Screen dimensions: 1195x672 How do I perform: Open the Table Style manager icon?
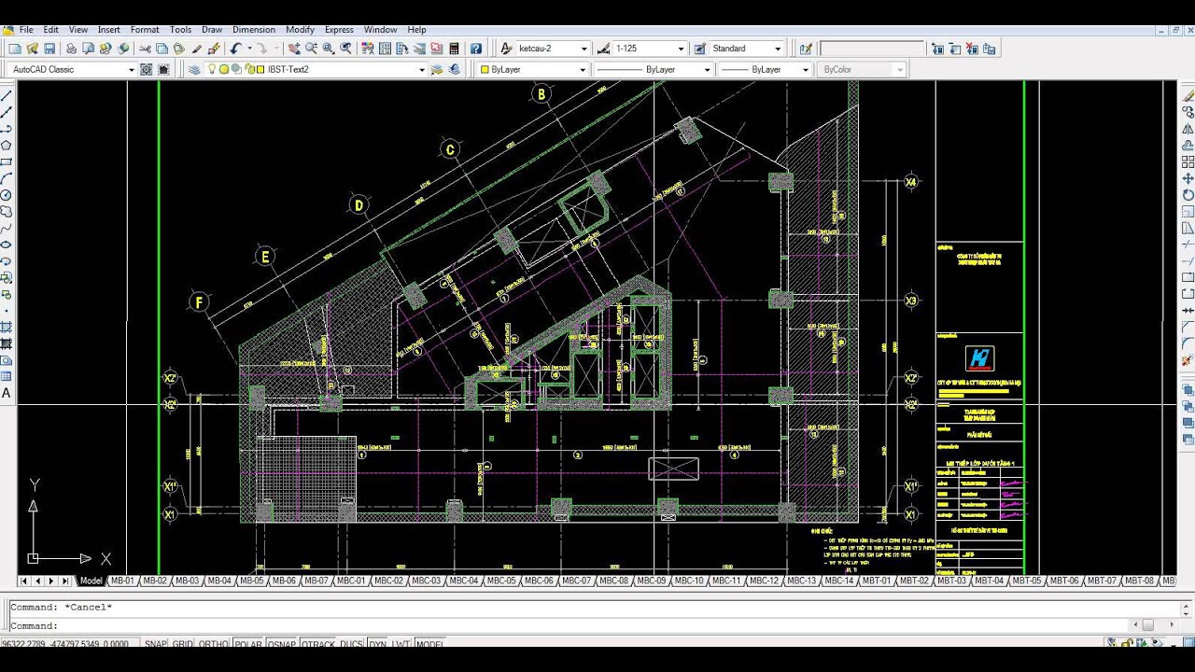pyautogui.click(x=701, y=49)
